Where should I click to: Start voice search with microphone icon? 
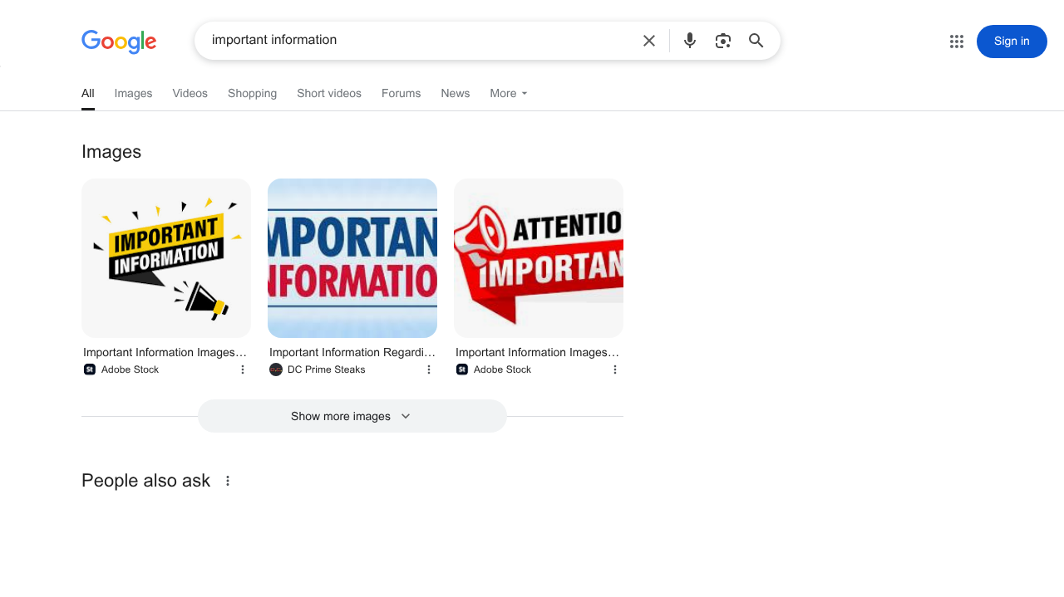pyautogui.click(x=690, y=41)
